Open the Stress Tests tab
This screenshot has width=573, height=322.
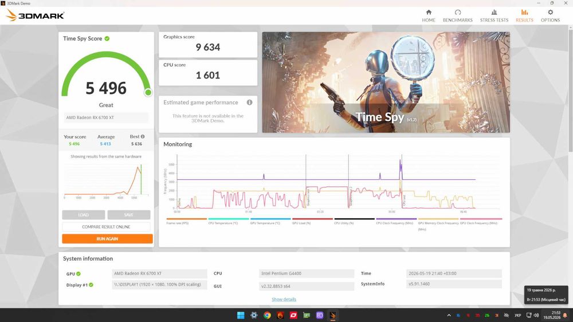[494, 15]
